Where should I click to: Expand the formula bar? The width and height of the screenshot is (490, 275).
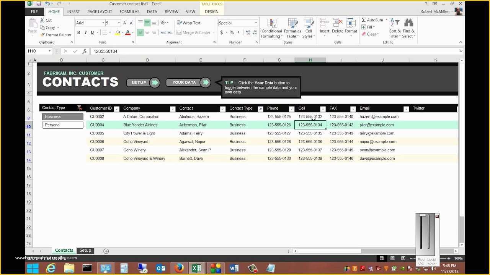461,51
